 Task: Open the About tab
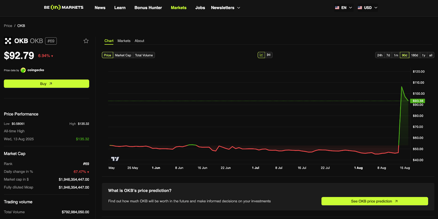tap(139, 41)
